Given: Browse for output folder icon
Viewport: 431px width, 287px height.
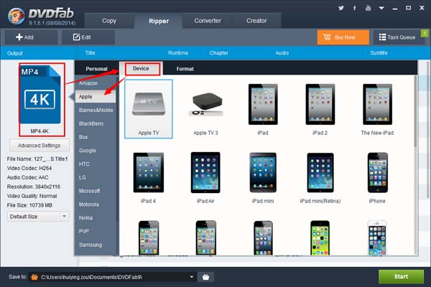Looking at the screenshot, I should click(x=205, y=277).
